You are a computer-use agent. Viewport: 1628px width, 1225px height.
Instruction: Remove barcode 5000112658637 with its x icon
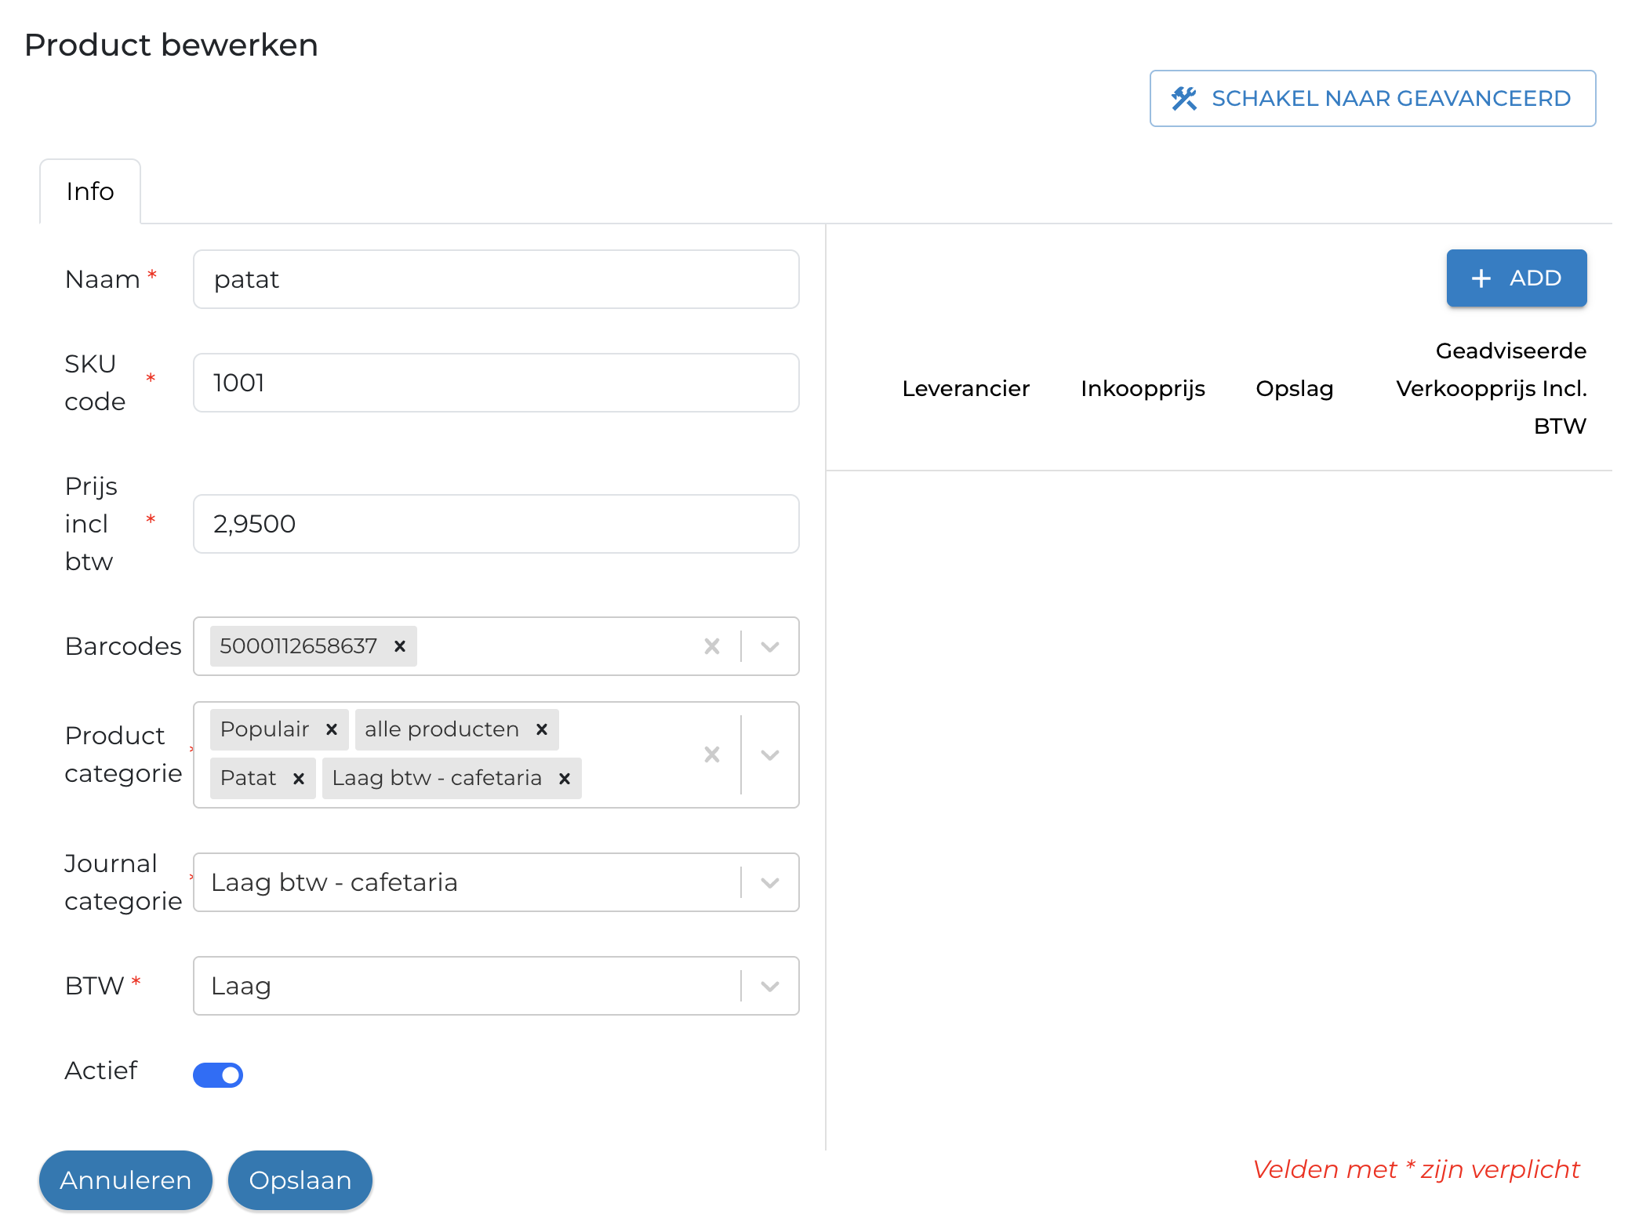(400, 645)
